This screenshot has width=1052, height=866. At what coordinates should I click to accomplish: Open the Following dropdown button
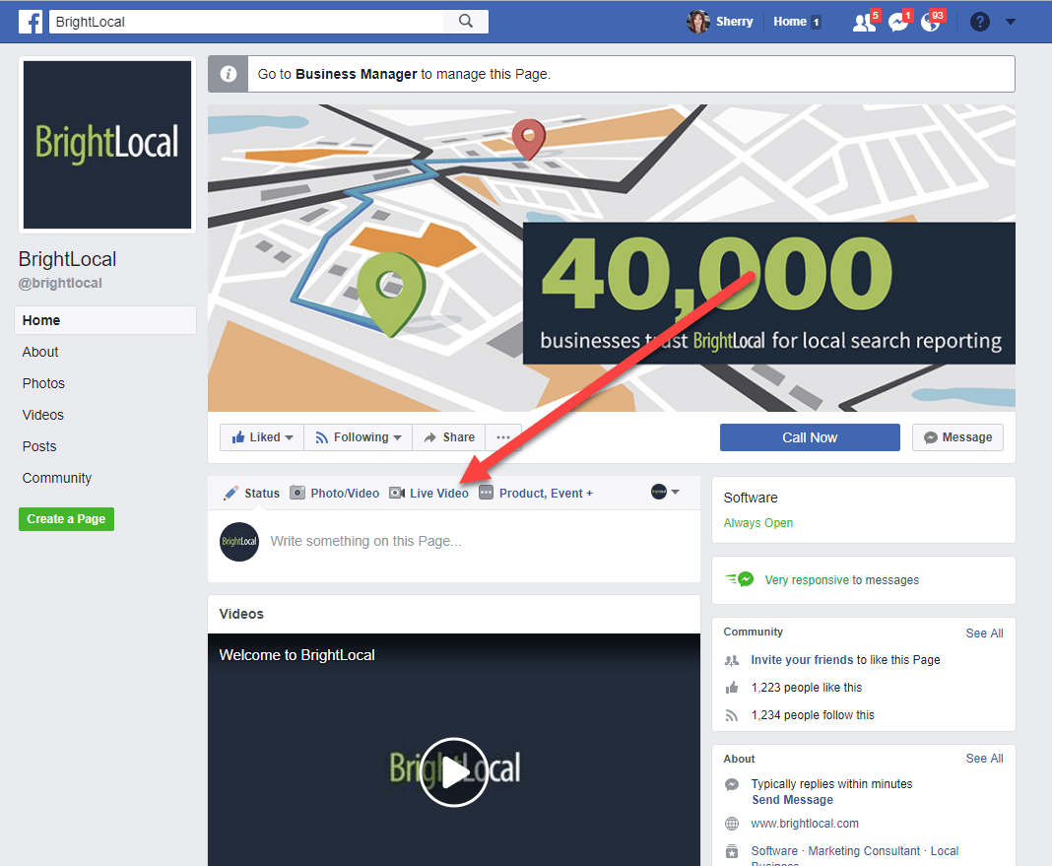[359, 437]
